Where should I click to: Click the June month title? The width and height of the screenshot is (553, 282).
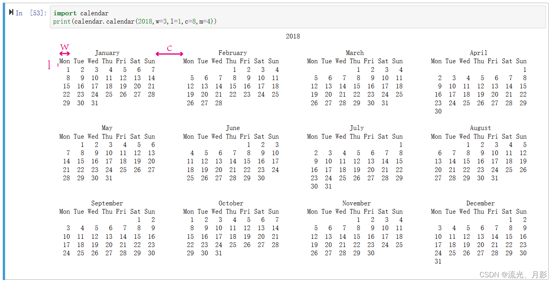233,128
